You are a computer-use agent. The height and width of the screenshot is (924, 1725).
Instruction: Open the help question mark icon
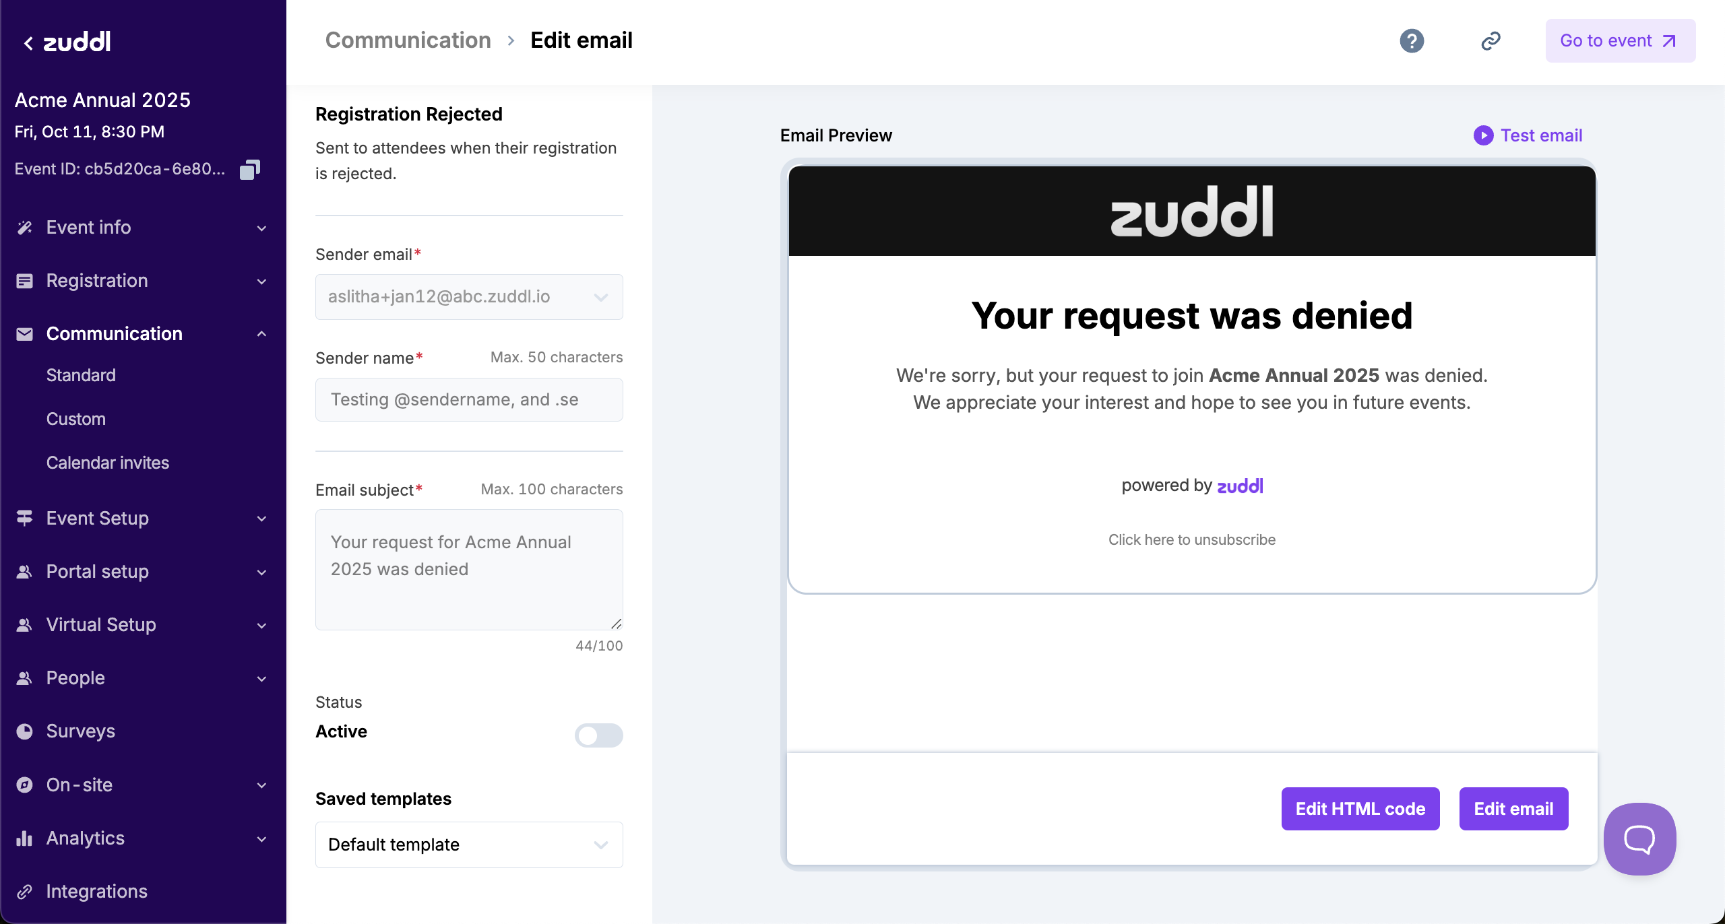click(1412, 41)
